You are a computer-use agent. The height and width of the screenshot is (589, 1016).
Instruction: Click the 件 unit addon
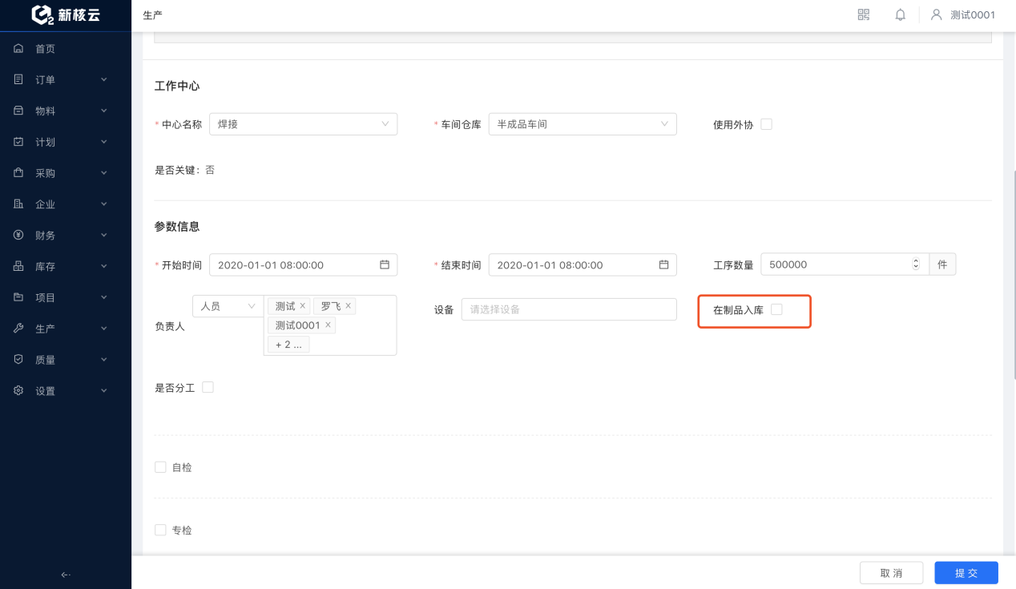coord(942,264)
